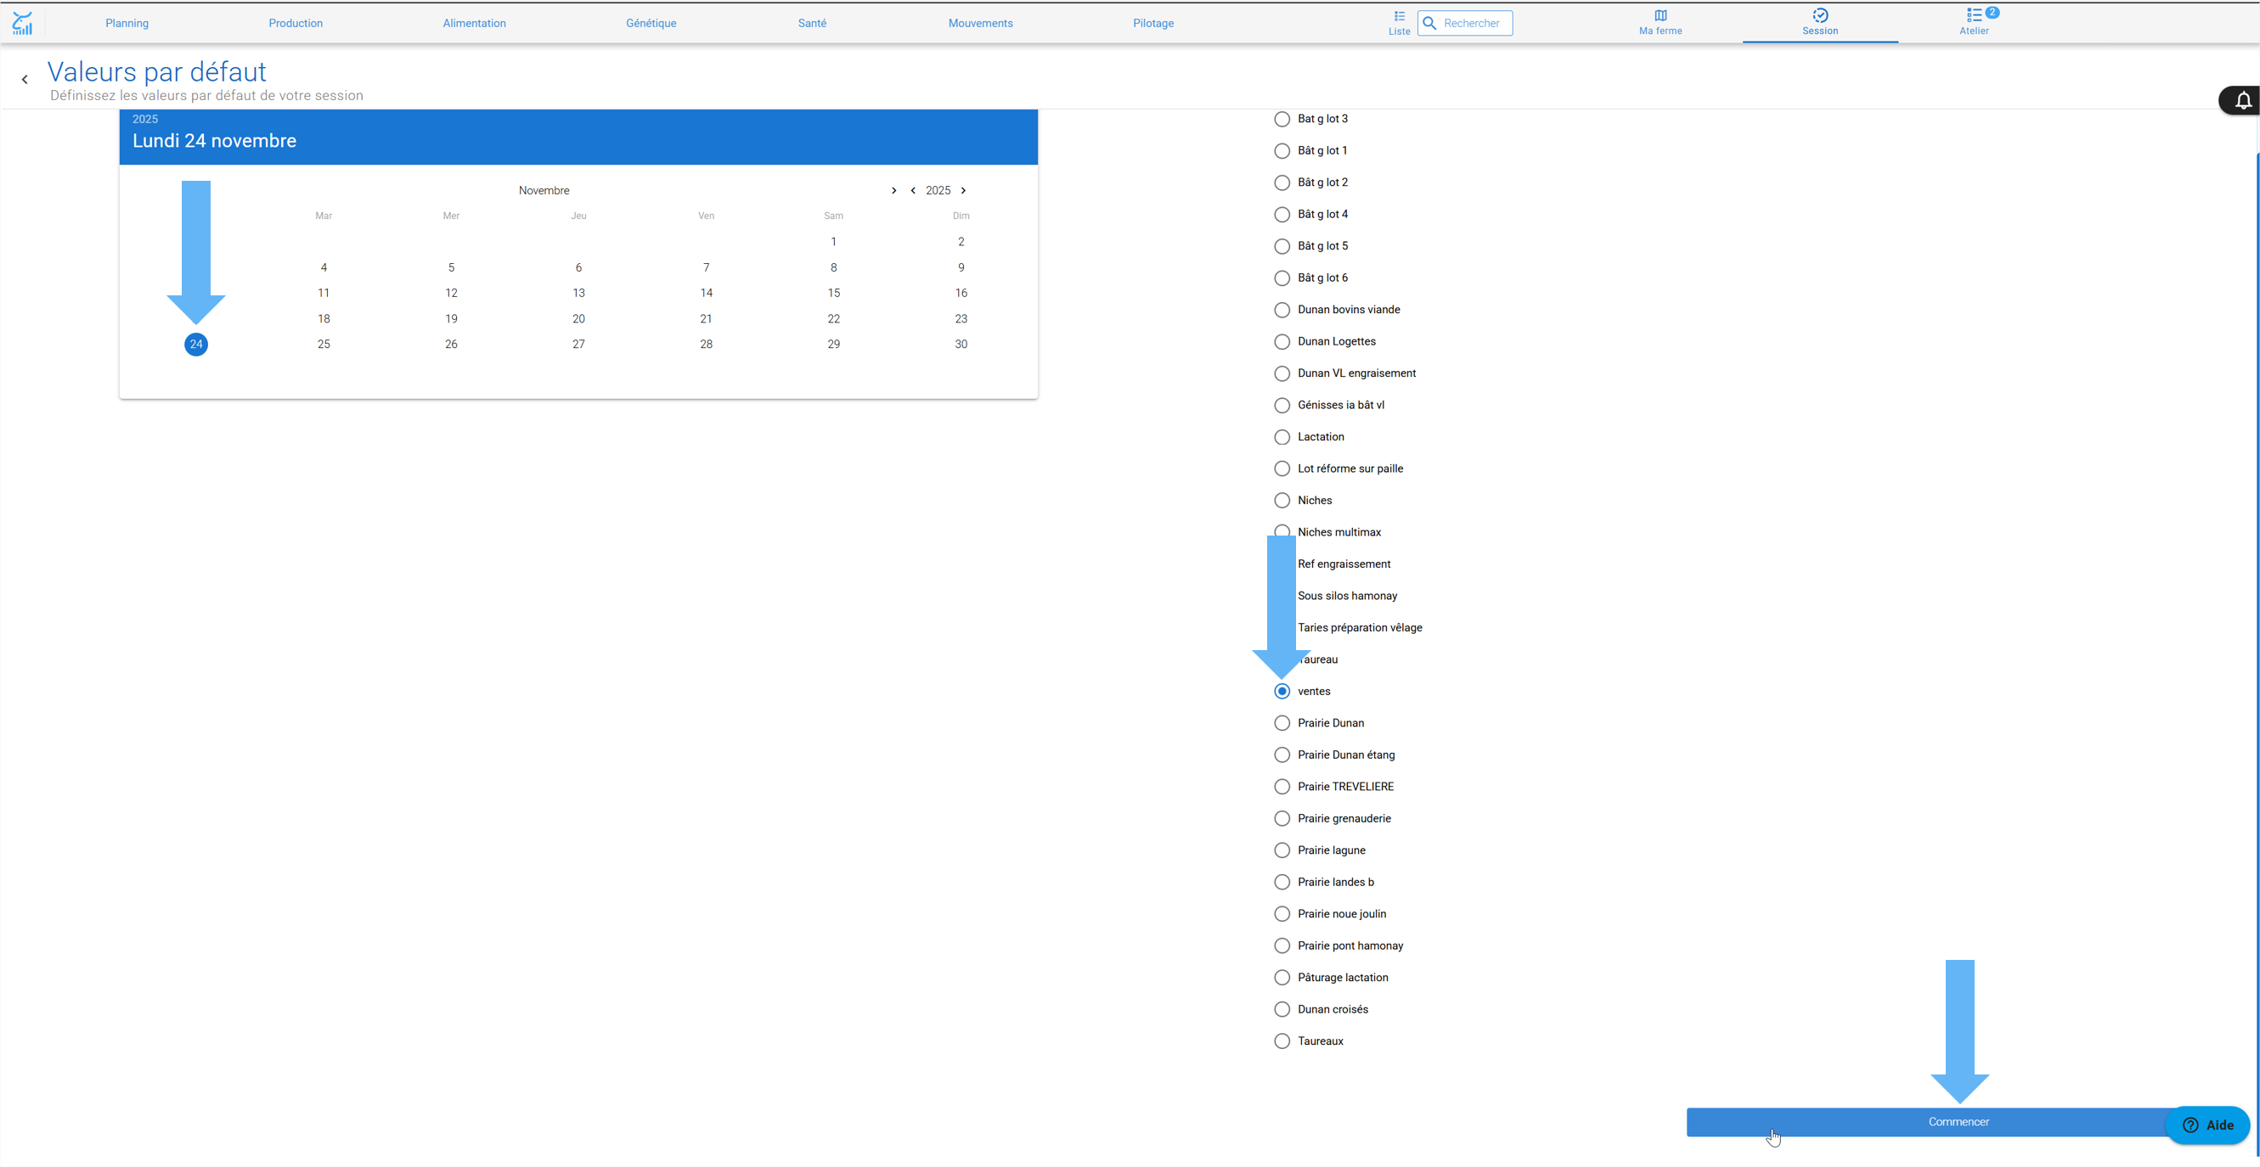2260x1167 pixels.
Task: Click the Novembre month label
Action: (x=544, y=190)
